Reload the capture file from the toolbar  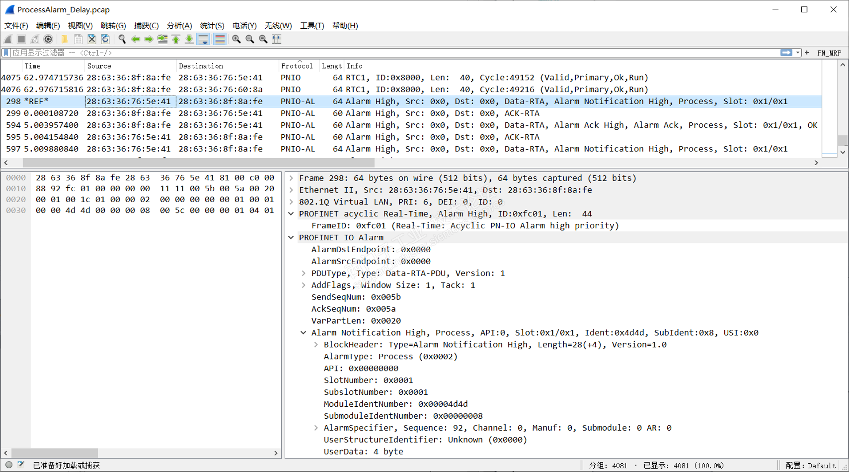105,39
